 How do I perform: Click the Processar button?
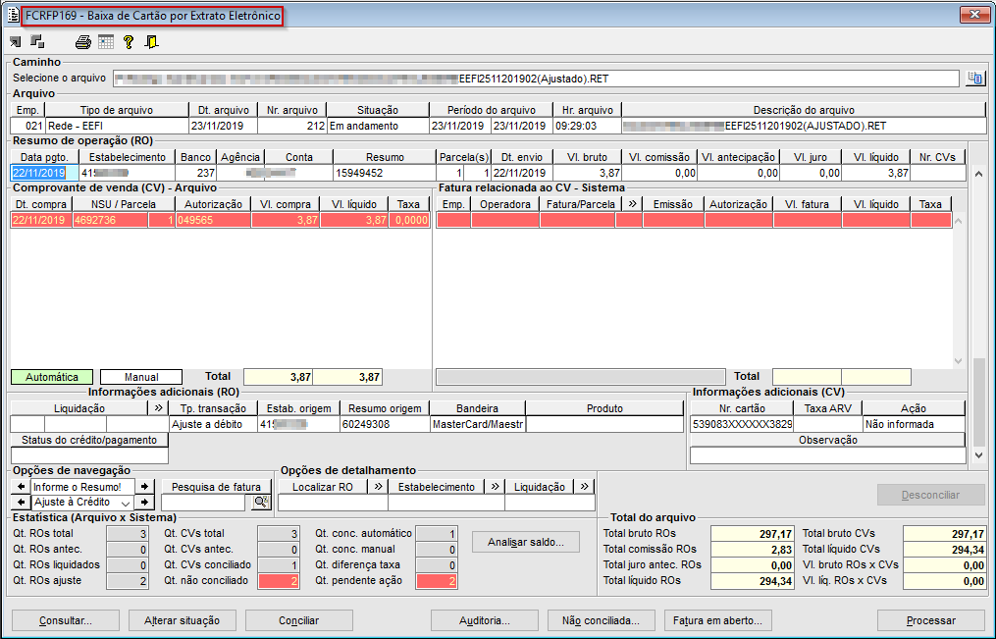[x=930, y=620]
